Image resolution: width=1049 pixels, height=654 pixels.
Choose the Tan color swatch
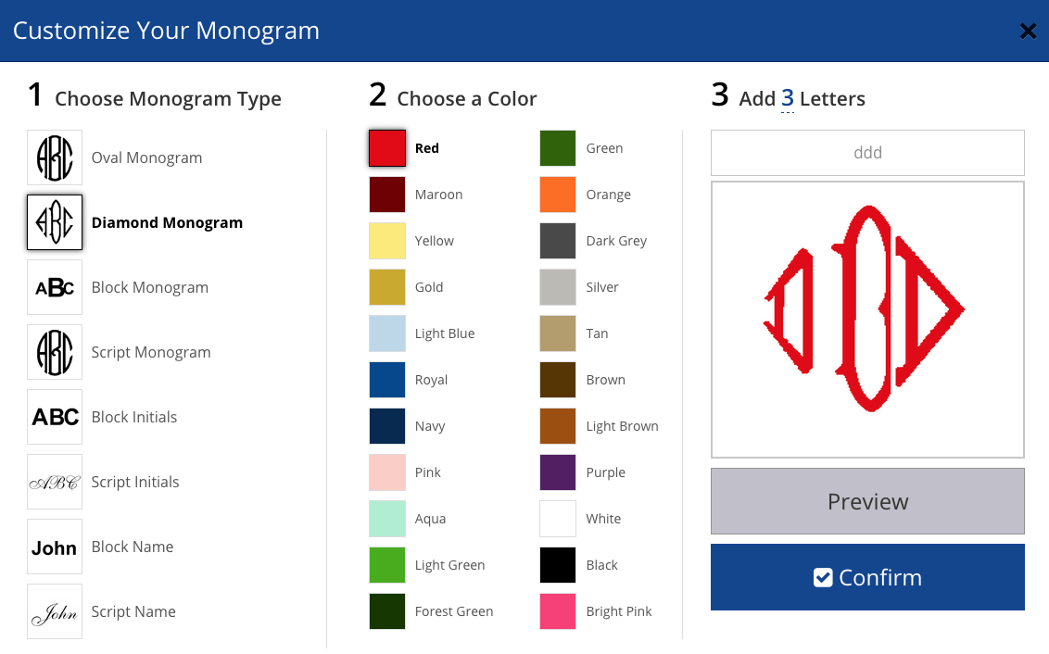tap(558, 333)
